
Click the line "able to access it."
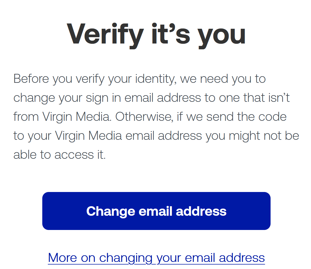59,155
